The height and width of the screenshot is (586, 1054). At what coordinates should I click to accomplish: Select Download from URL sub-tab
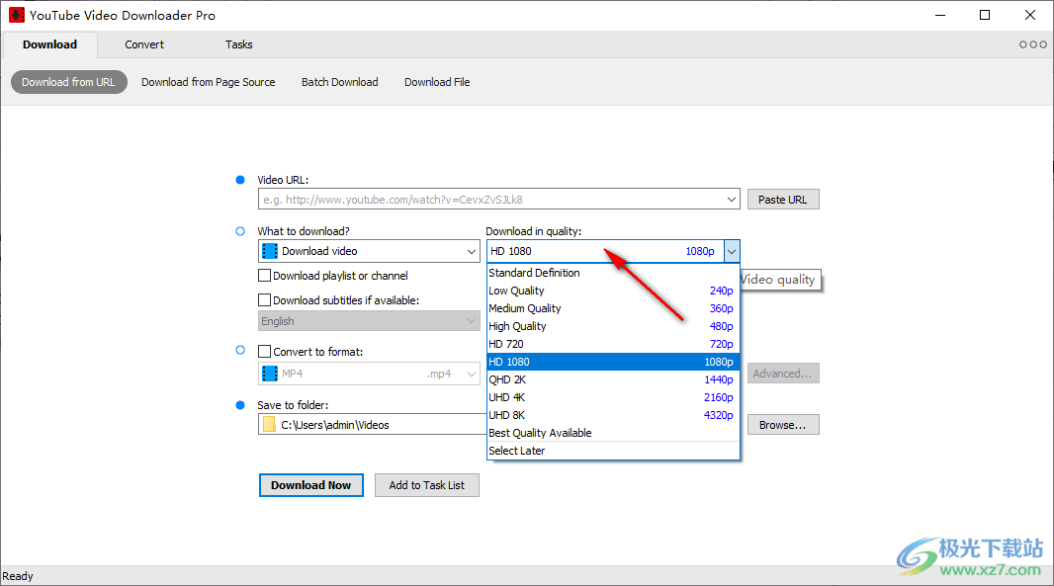68,82
